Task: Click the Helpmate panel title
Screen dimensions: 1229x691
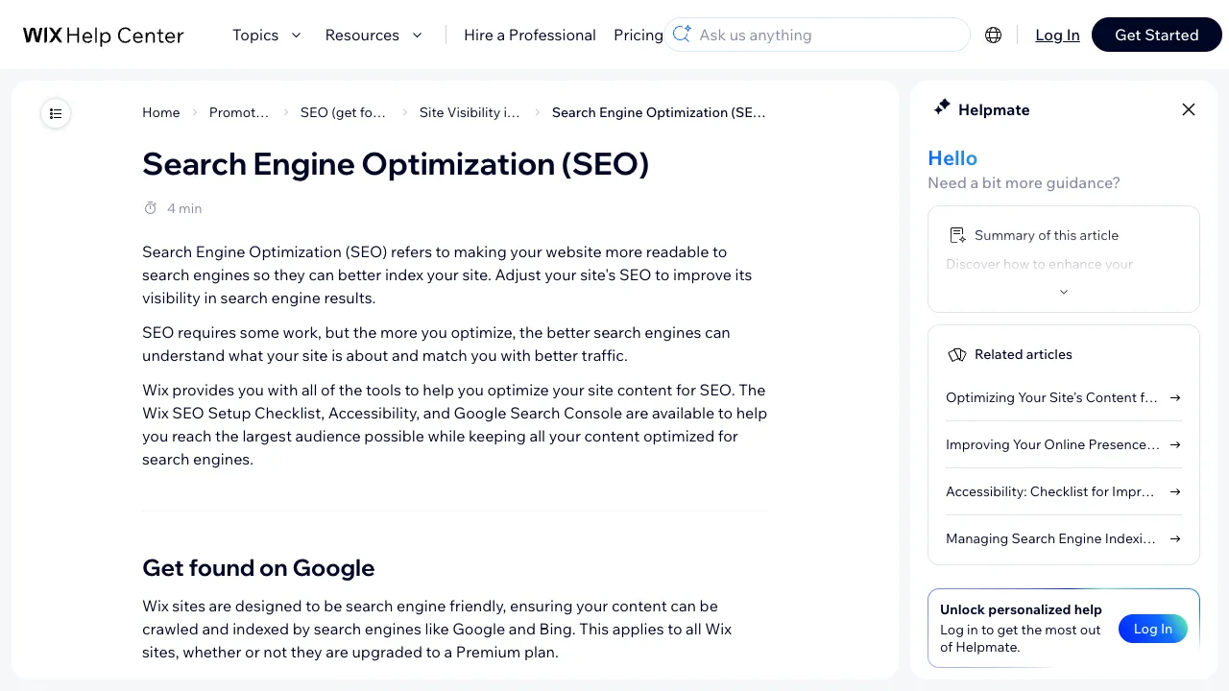Action: [x=994, y=109]
